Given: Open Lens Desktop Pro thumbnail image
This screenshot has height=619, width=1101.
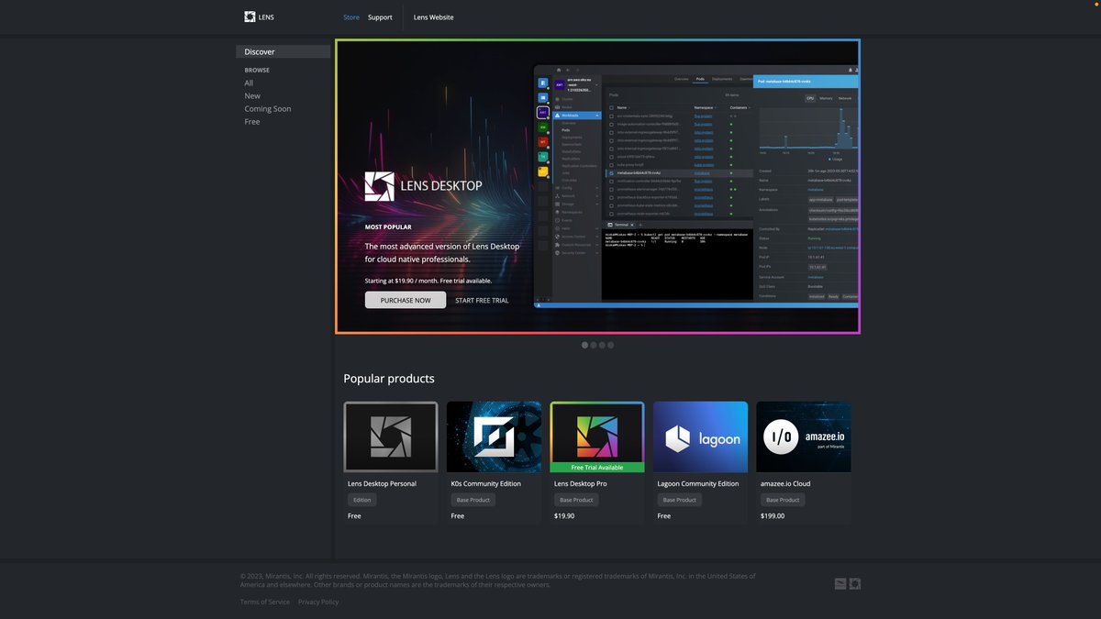Looking at the screenshot, I should click(597, 437).
